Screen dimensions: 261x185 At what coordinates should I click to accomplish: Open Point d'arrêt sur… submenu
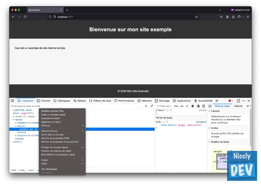(62, 131)
